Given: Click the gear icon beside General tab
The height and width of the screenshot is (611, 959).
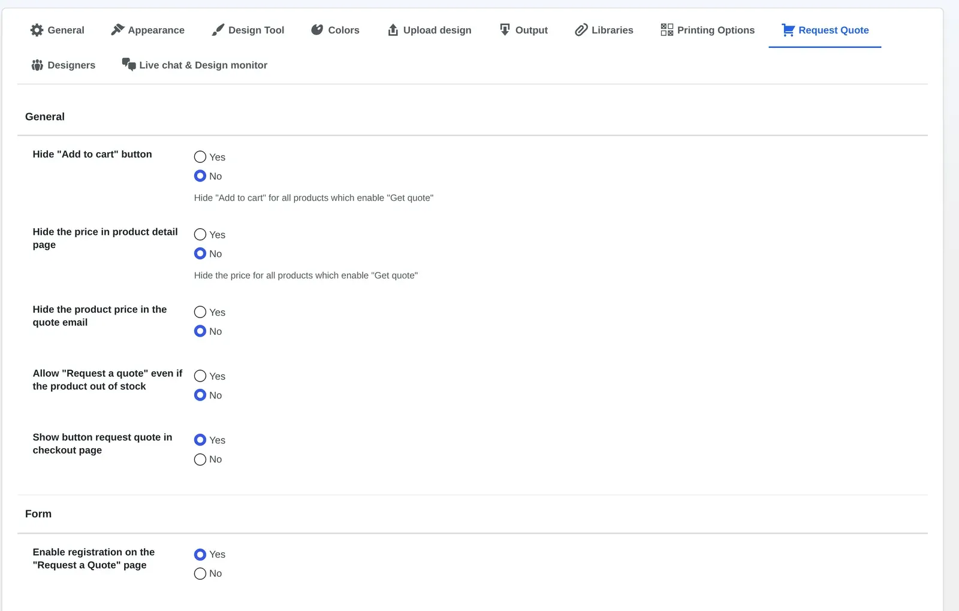Looking at the screenshot, I should (x=37, y=30).
